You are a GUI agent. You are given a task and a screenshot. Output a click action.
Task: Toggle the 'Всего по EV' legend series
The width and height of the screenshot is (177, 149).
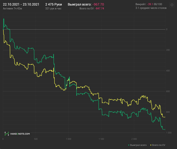pos(159,145)
